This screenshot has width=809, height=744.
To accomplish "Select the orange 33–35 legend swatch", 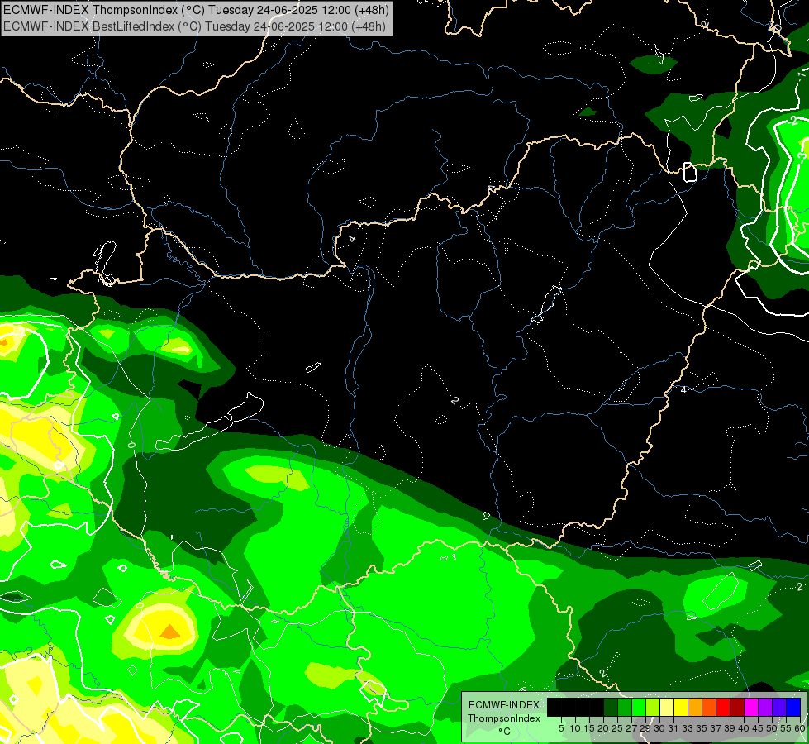I will click(x=695, y=707).
